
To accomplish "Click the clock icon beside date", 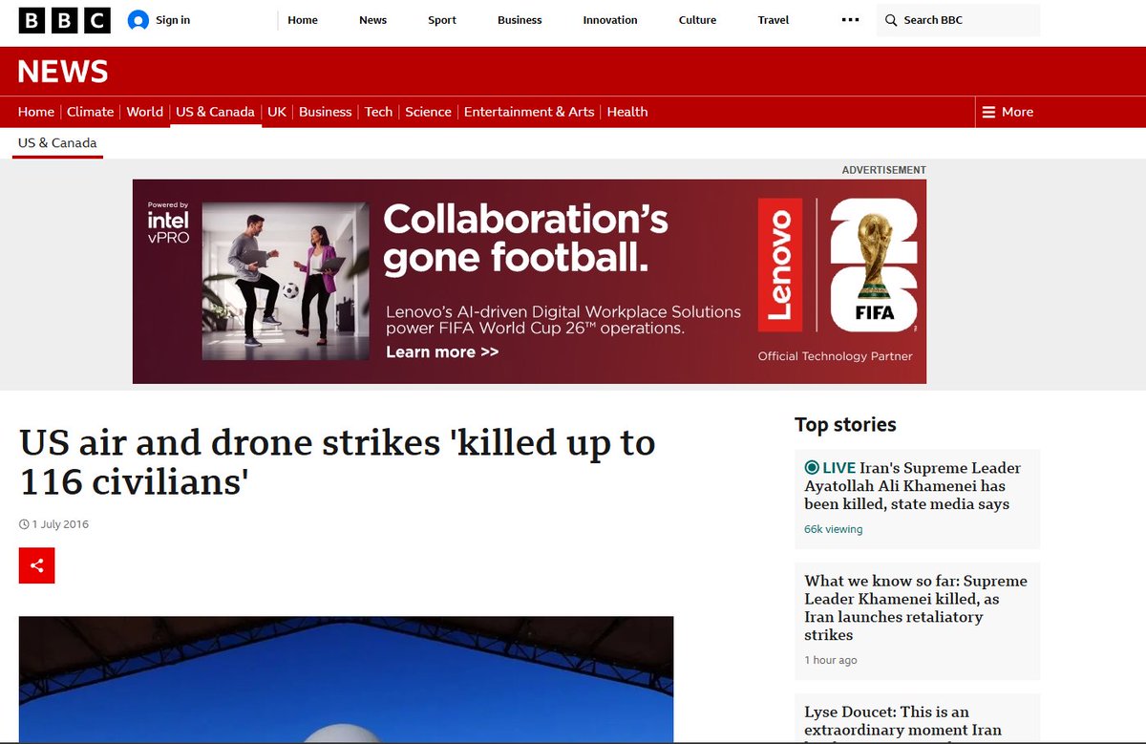I will (24, 524).
